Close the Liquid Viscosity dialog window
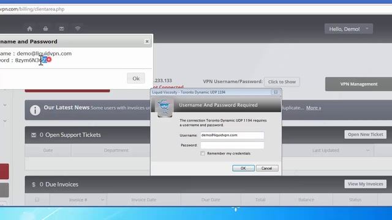Screen dimensions: 392x220 [276, 92]
